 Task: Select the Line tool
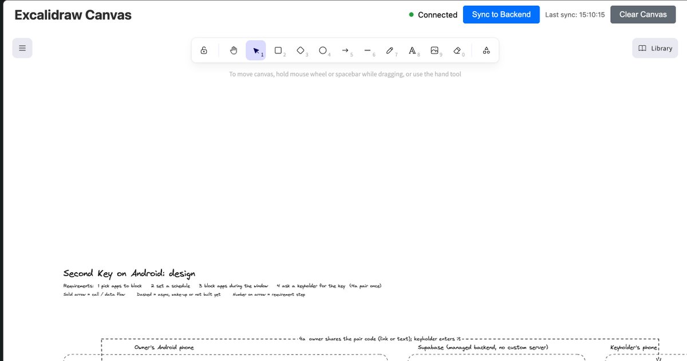[368, 50]
